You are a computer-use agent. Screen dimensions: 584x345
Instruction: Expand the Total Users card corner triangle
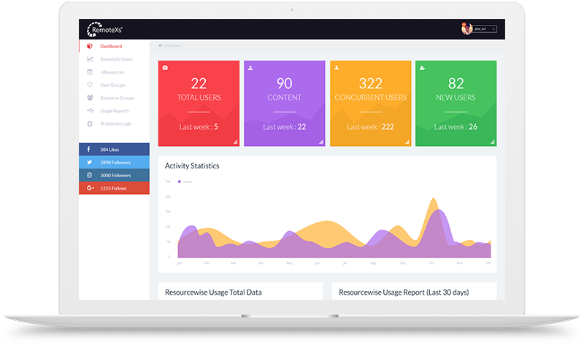coord(235,142)
